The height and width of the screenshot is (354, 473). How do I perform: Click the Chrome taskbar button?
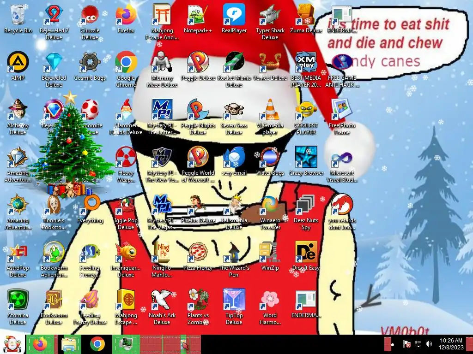(x=97, y=344)
